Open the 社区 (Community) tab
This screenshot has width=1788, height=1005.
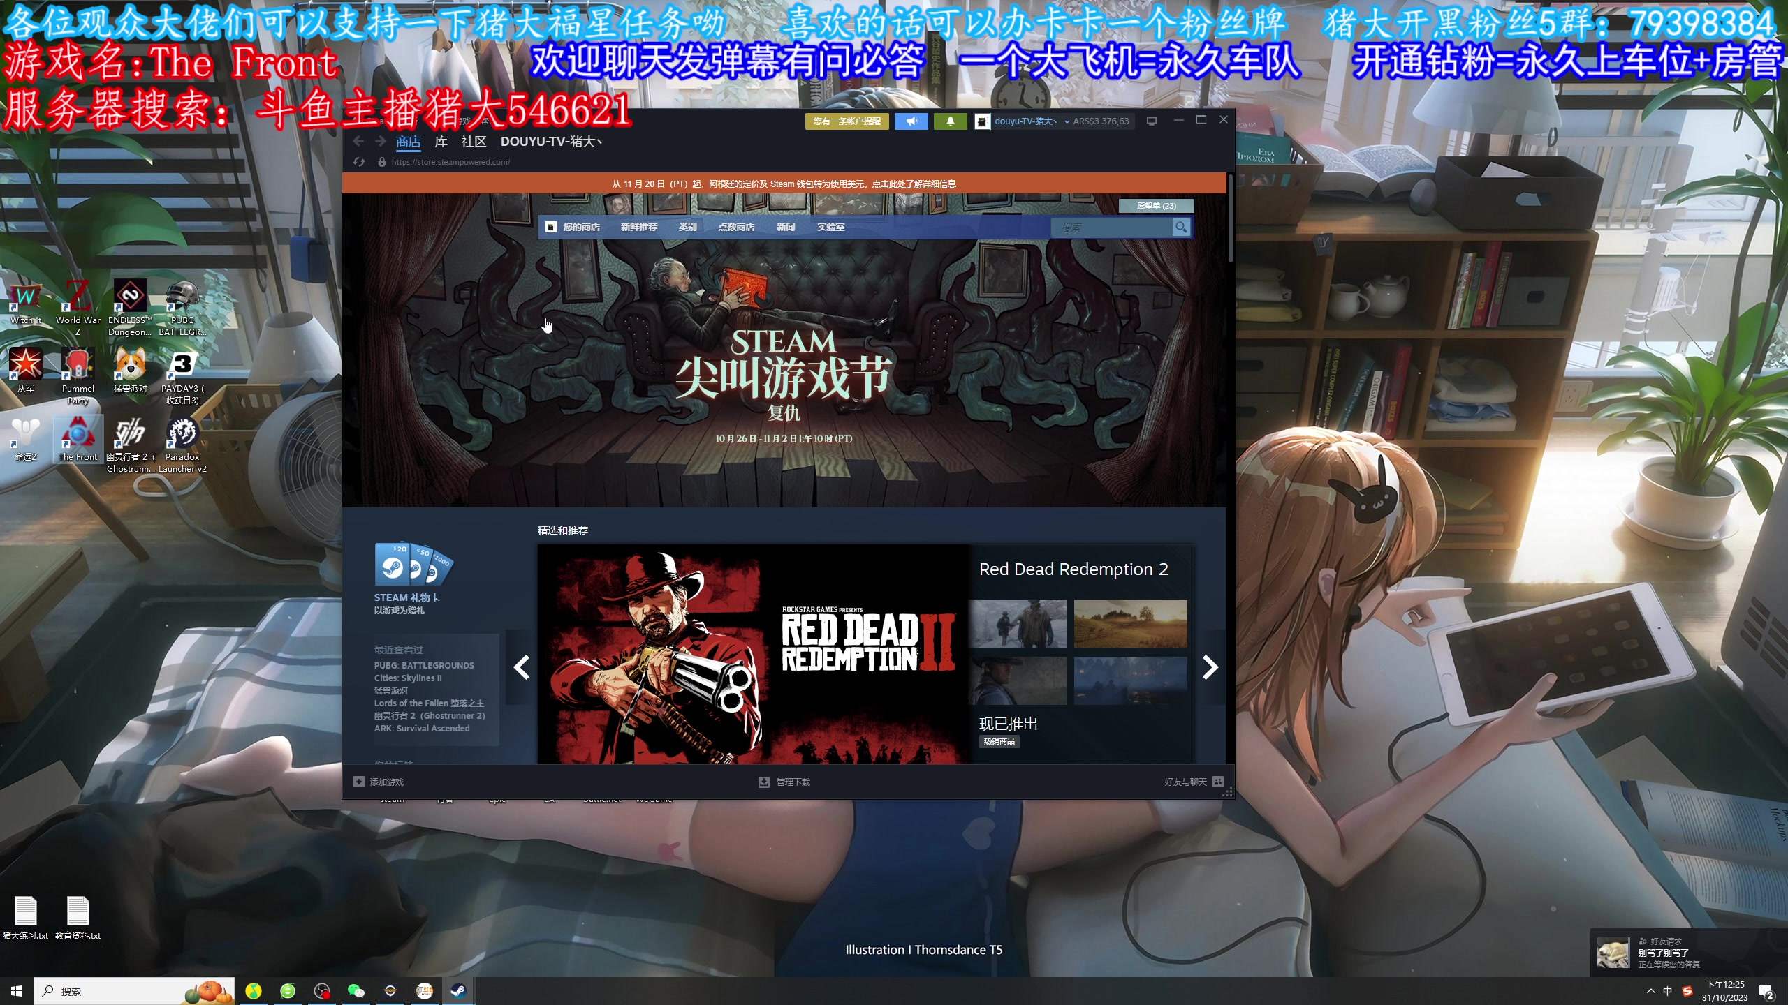pyautogui.click(x=474, y=142)
